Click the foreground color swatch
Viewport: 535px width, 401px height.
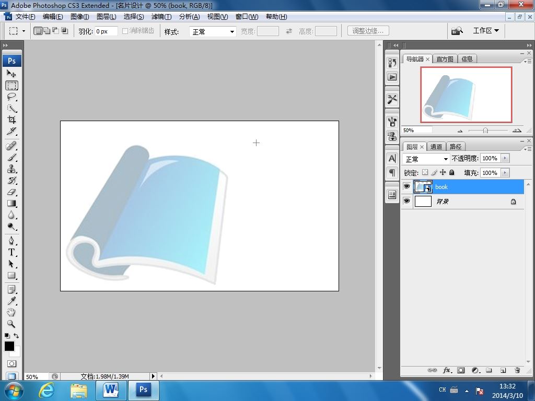pyautogui.click(x=9, y=347)
